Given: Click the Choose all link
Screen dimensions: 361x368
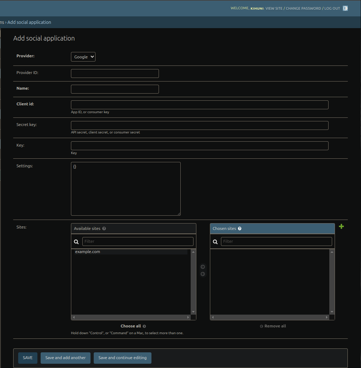Looking at the screenshot, I should 133,326.
